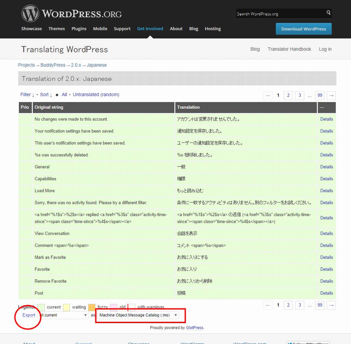Click the search magnifier icon

(x=328, y=13)
